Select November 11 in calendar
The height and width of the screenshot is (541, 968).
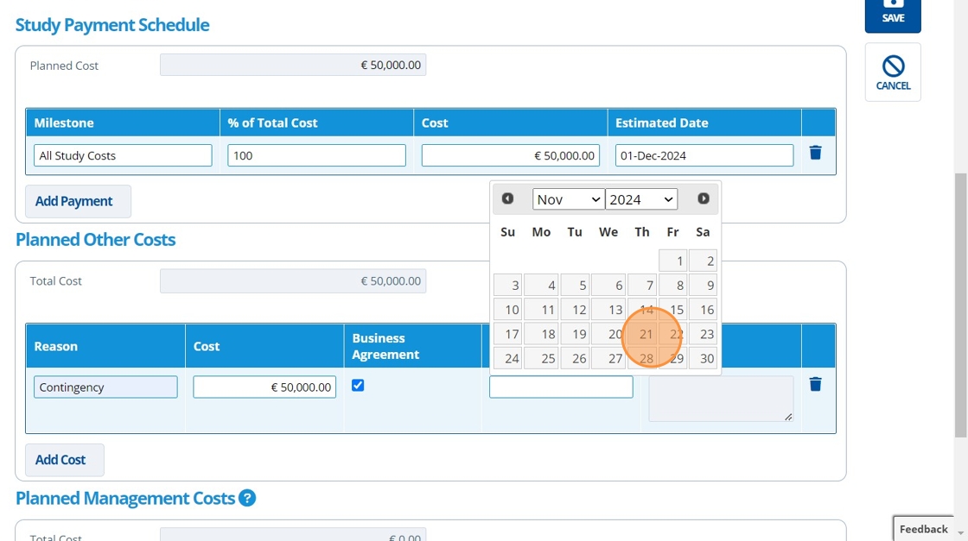541,309
